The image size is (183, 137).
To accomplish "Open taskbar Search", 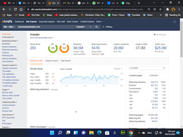I will pos(60,133).
